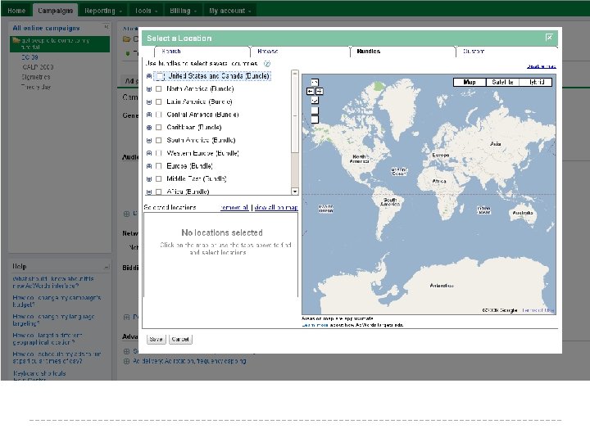590x442 pixels.
Task: Open the Billing menu
Action: click(x=184, y=11)
